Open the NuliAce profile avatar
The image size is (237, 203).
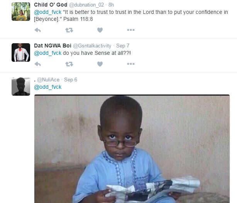click(x=21, y=86)
